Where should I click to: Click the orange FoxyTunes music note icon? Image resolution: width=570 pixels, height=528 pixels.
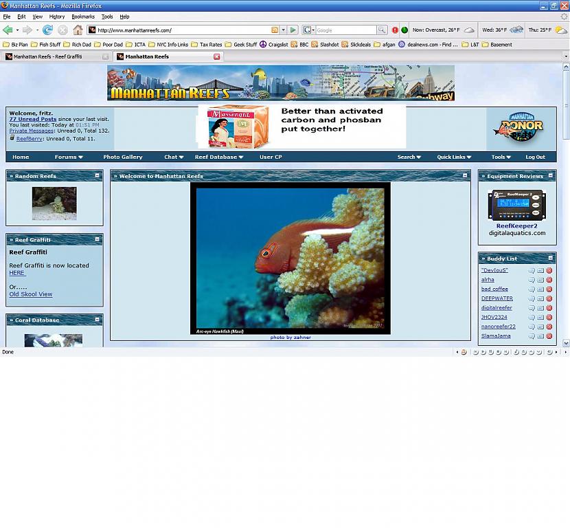pos(464,352)
